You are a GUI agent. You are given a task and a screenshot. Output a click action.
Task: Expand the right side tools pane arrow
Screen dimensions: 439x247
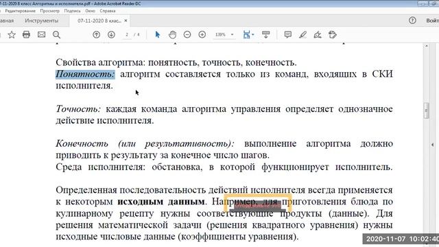coord(433,145)
